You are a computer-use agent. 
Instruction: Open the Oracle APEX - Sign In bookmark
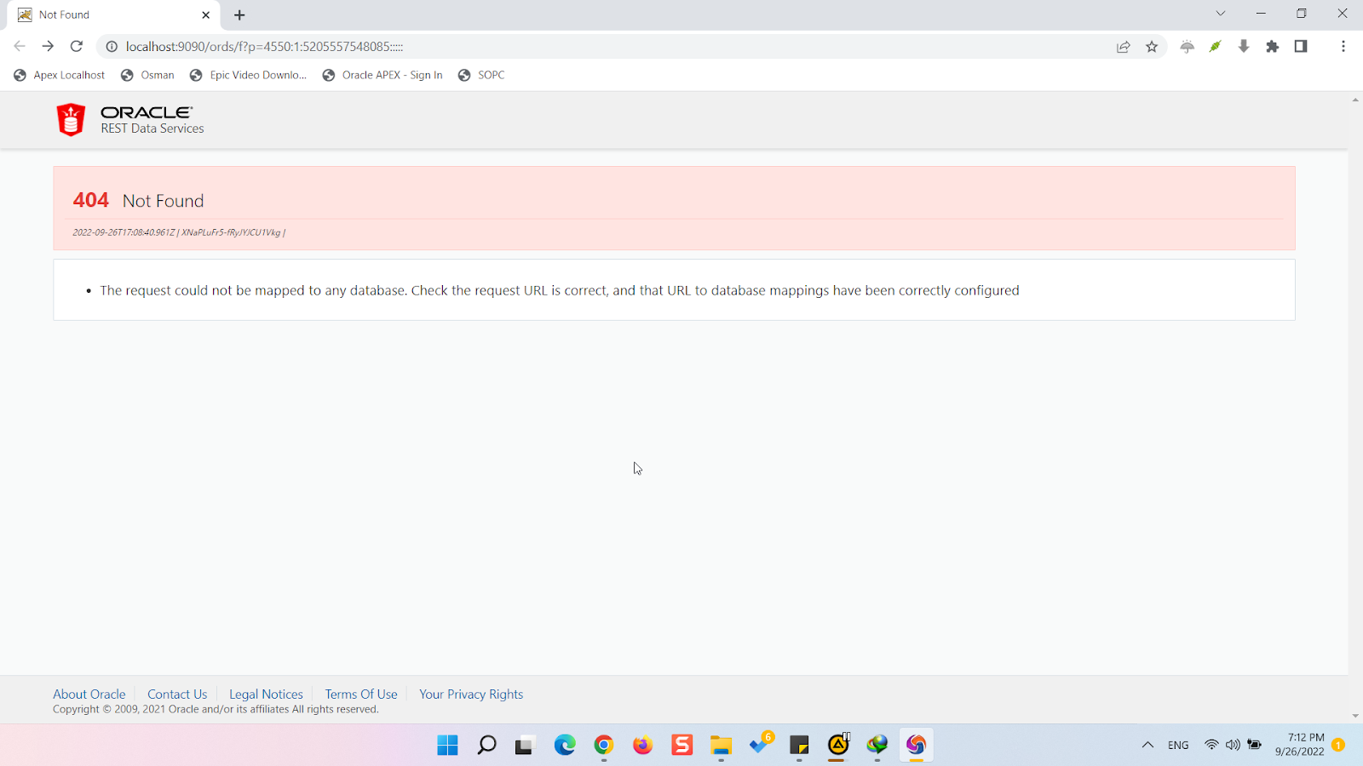(x=382, y=75)
